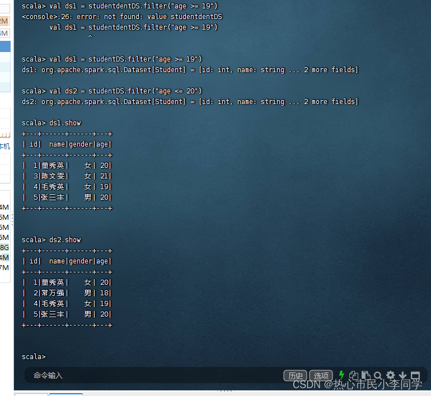Click the 毛秀英 row in ds1 table
The width and height of the screenshot is (431, 396).
pyautogui.click(x=67, y=187)
